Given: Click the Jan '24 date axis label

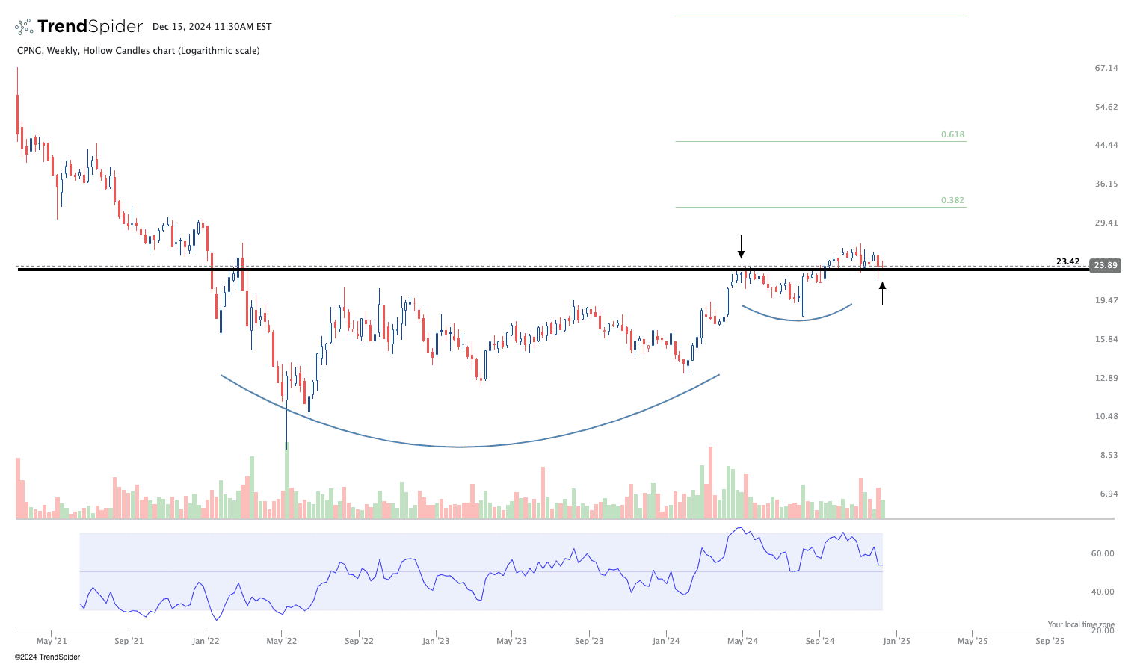Looking at the screenshot, I should pyautogui.click(x=665, y=641).
